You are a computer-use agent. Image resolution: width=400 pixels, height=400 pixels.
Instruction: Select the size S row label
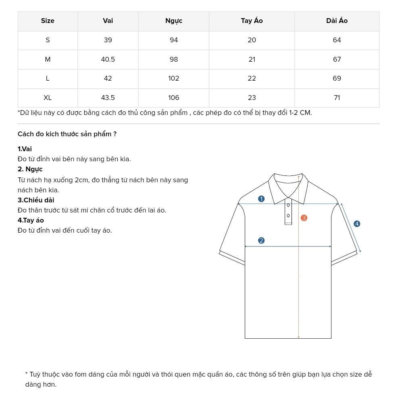pos(48,40)
